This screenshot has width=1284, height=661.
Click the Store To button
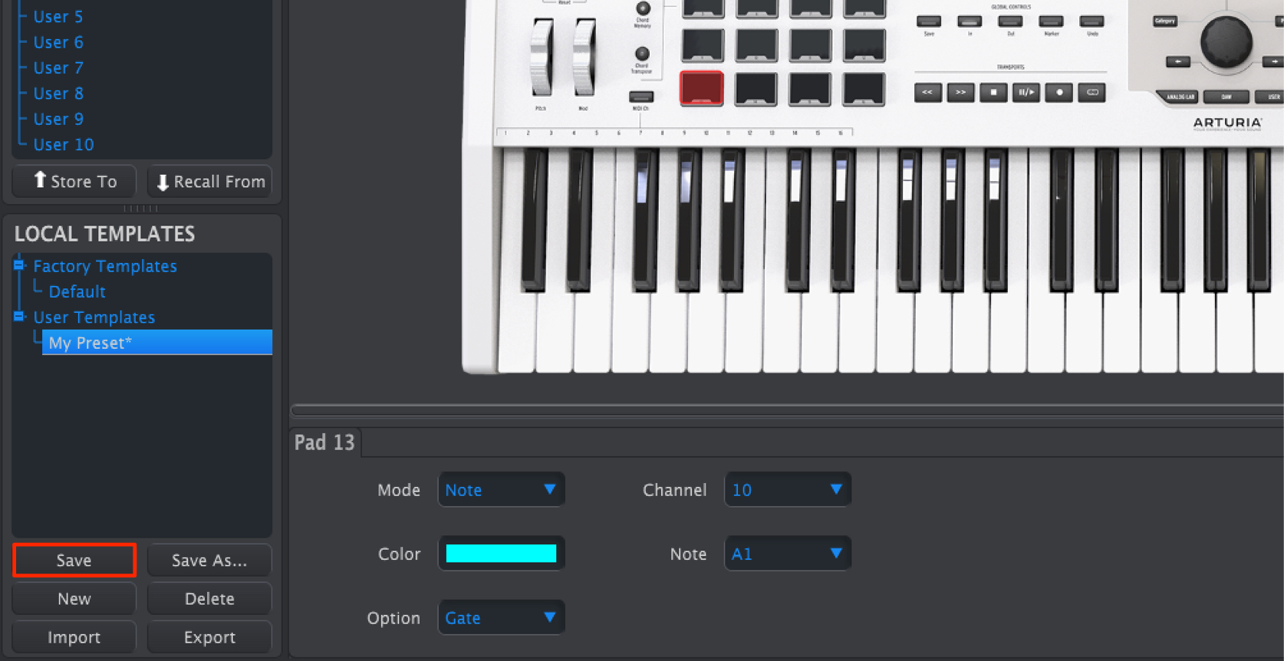click(74, 181)
